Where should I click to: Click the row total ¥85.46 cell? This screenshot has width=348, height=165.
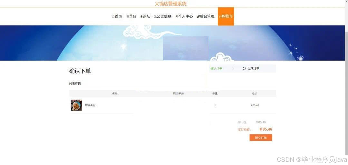pyautogui.click(x=255, y=105)
